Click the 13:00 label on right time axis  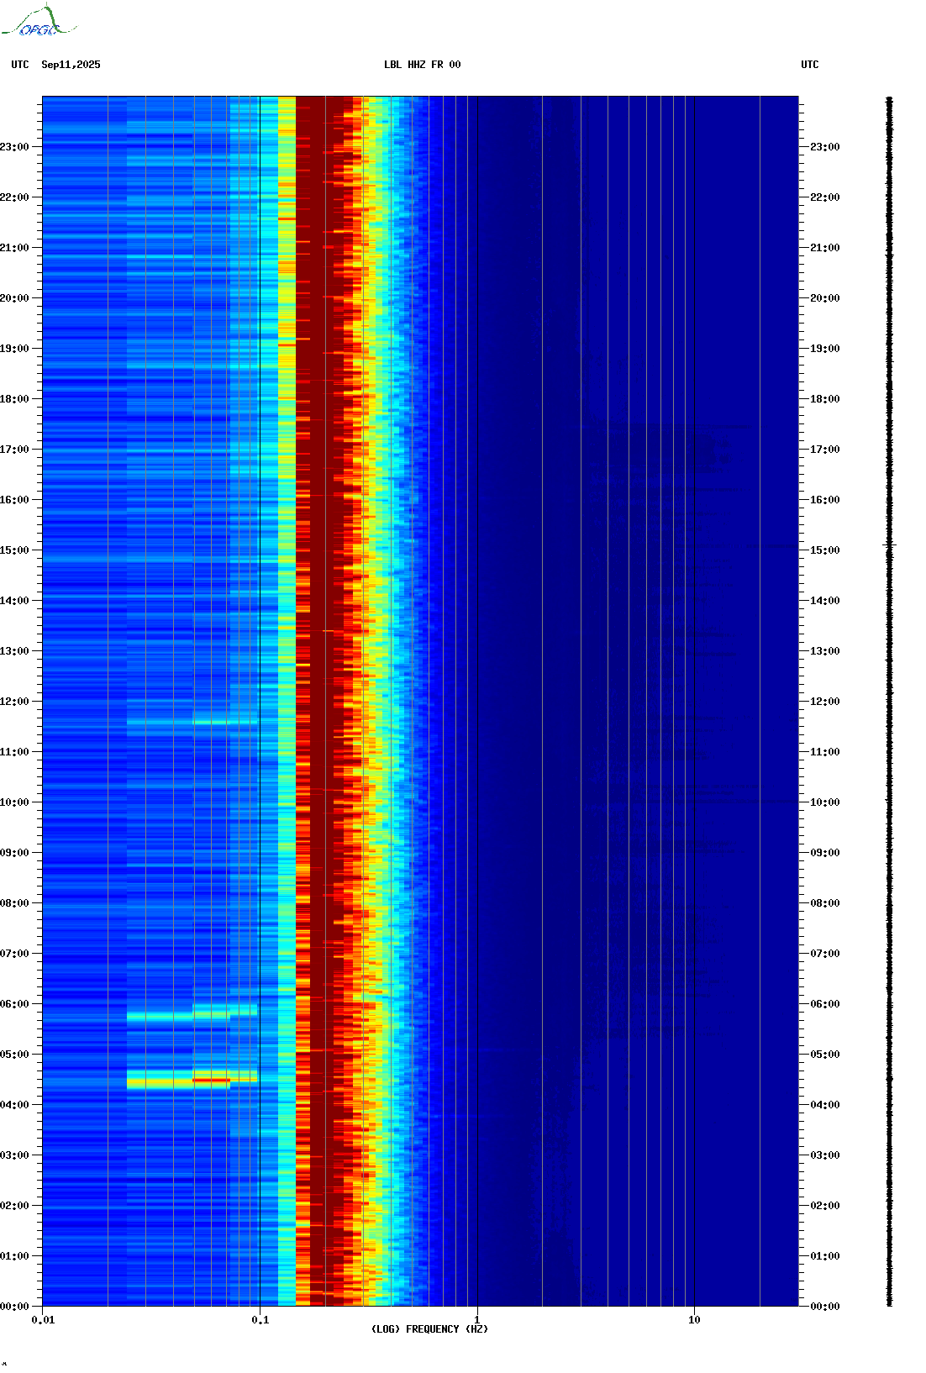825,651
